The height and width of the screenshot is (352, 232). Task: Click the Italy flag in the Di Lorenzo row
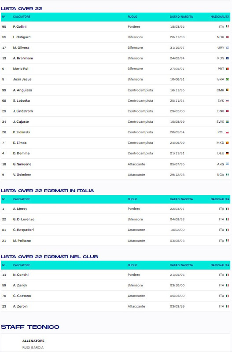pos(227,219)
